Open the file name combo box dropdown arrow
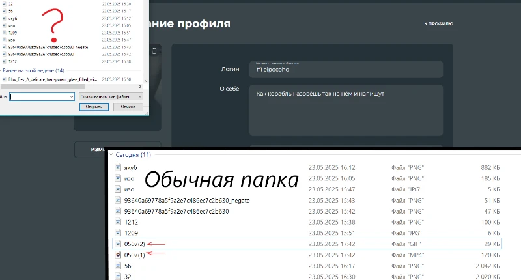 [x=72, y=96]
